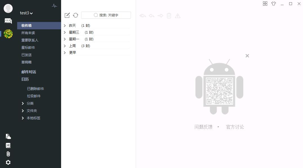Open 草稿箱 folder

pos(26,62)
